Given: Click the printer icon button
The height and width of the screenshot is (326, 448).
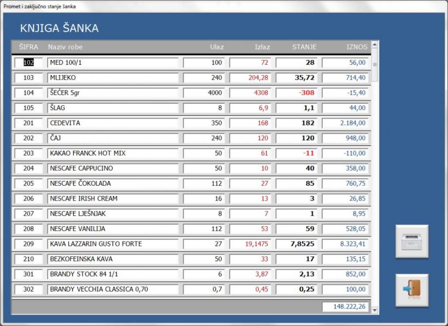Looking at the screenshot, I should pos(411,241).
